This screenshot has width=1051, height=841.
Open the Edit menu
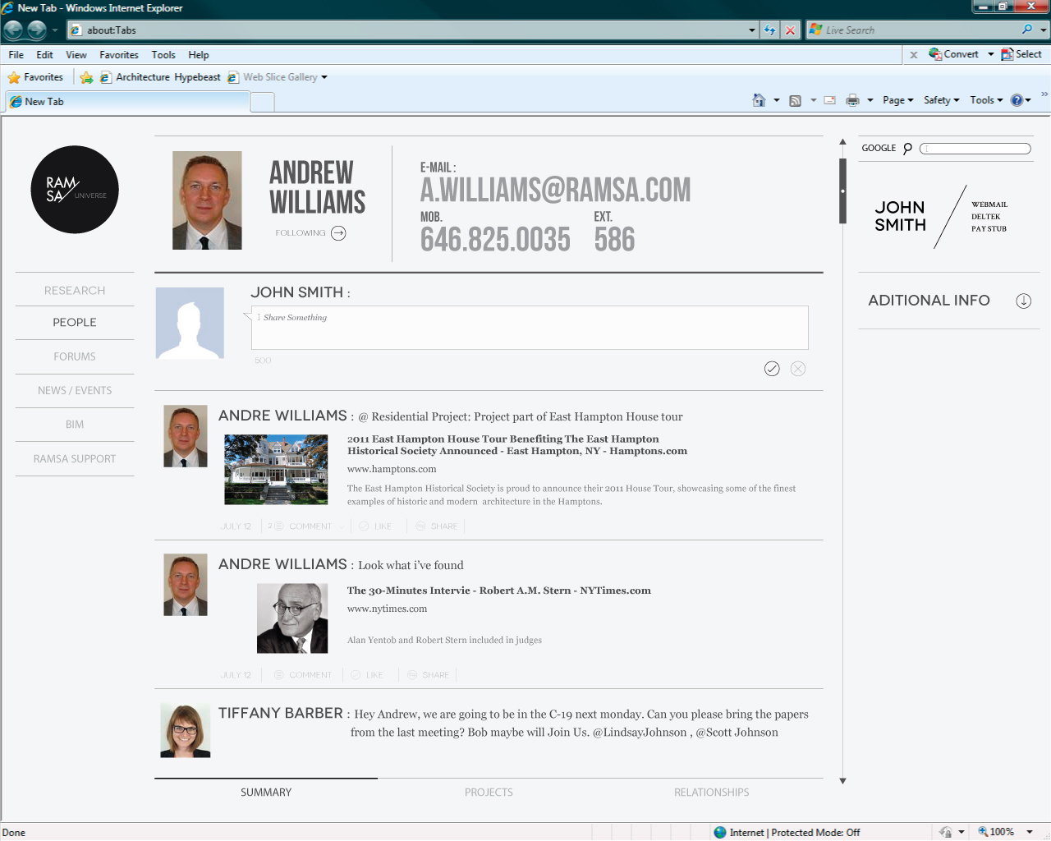click(44, 55)
